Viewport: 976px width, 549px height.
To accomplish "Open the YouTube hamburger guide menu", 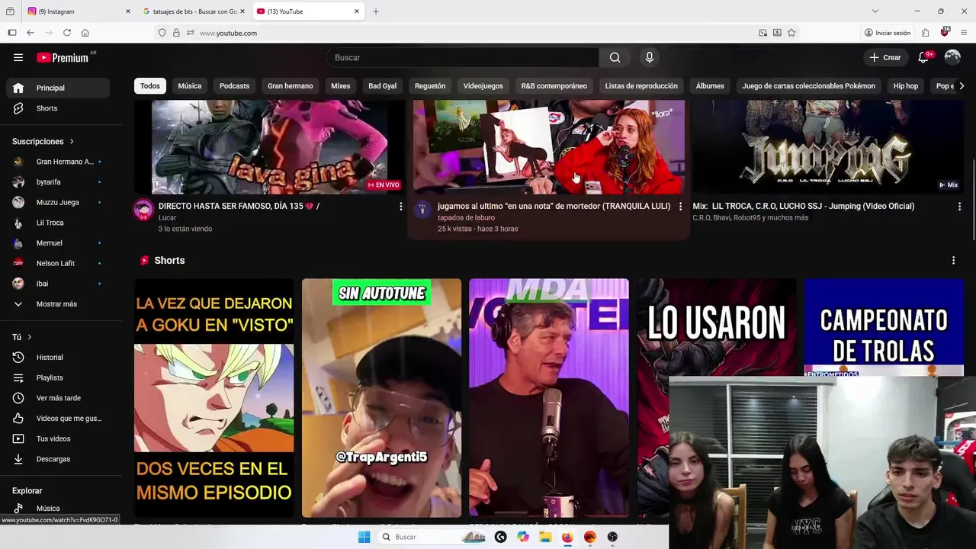I will point(18,57).
